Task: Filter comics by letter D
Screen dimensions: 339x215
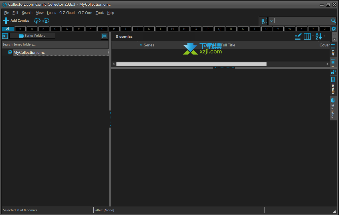Action: pos(67,29)
